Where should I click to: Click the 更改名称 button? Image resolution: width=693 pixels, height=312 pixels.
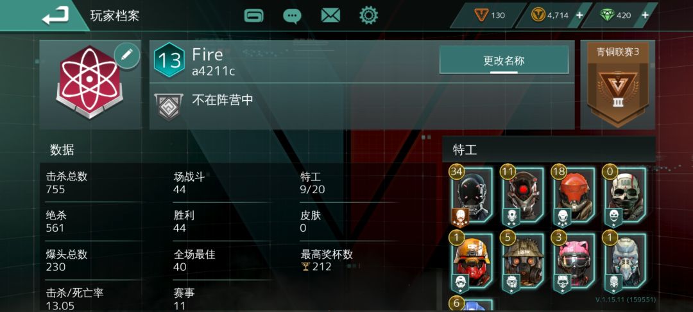pos(504,60)
